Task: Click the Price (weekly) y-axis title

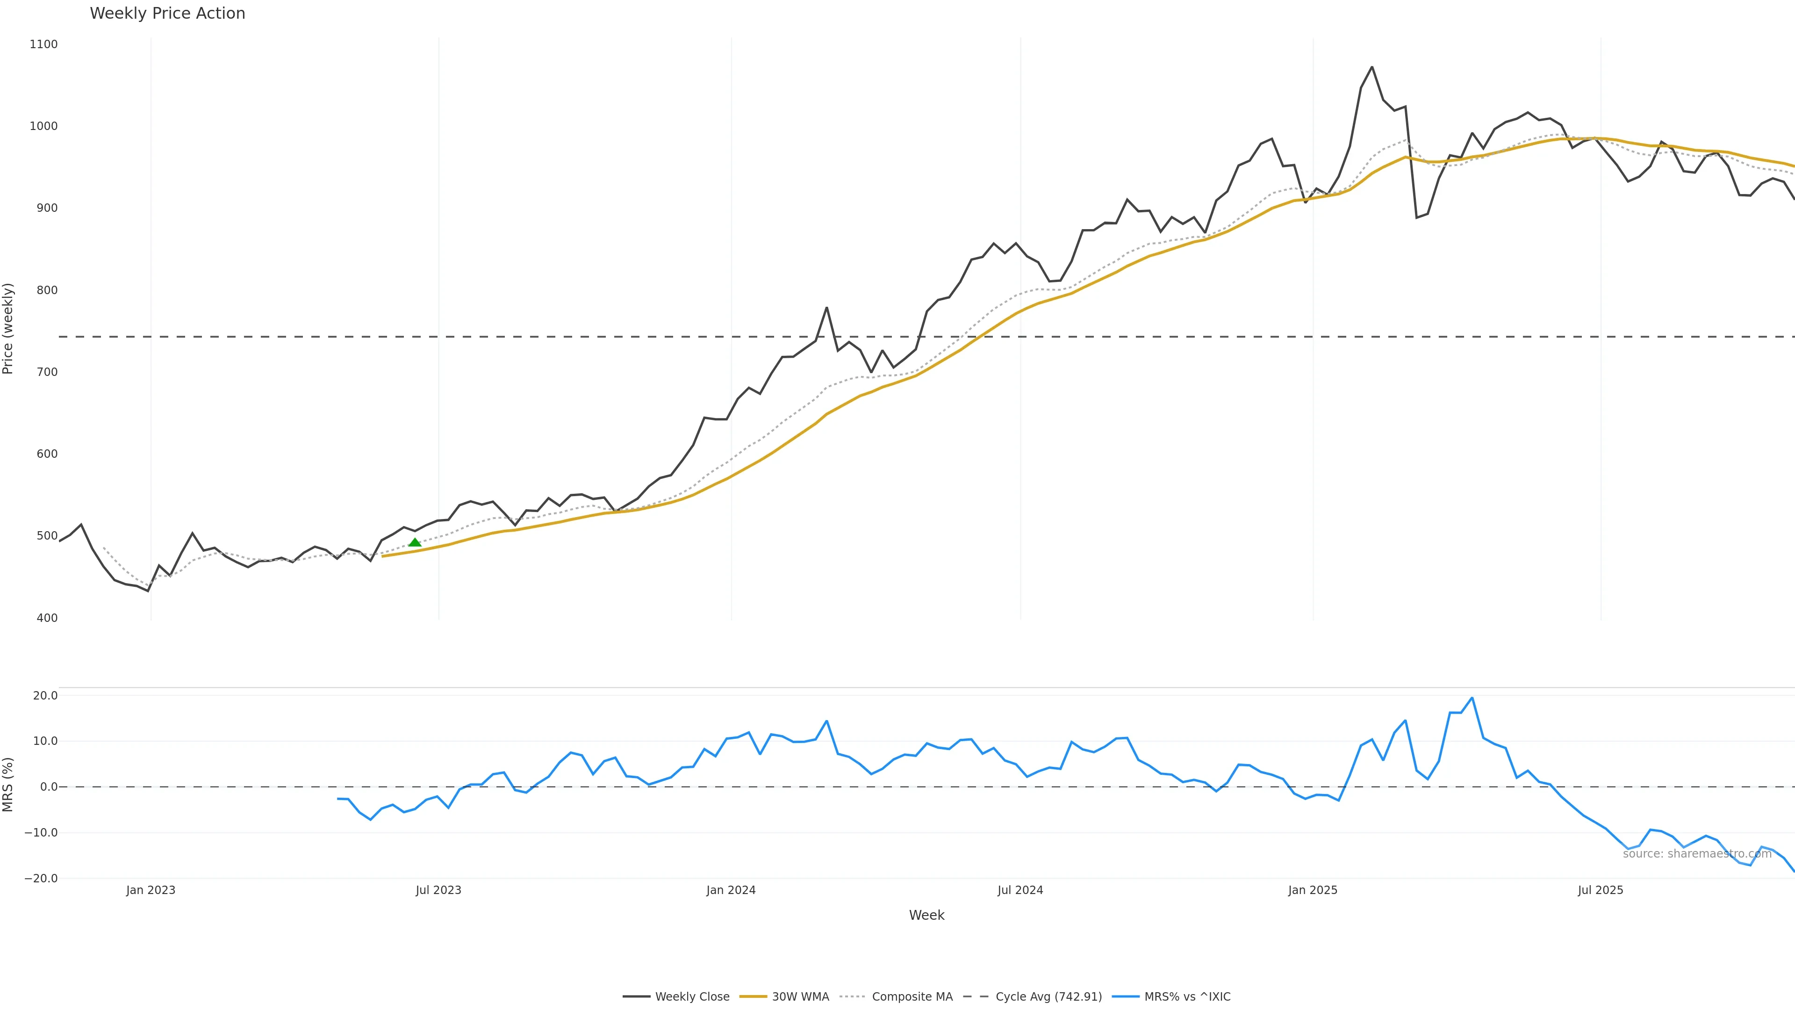Action: pos(8,328)
